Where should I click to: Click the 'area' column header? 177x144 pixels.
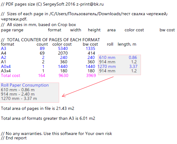coord(111,30)
